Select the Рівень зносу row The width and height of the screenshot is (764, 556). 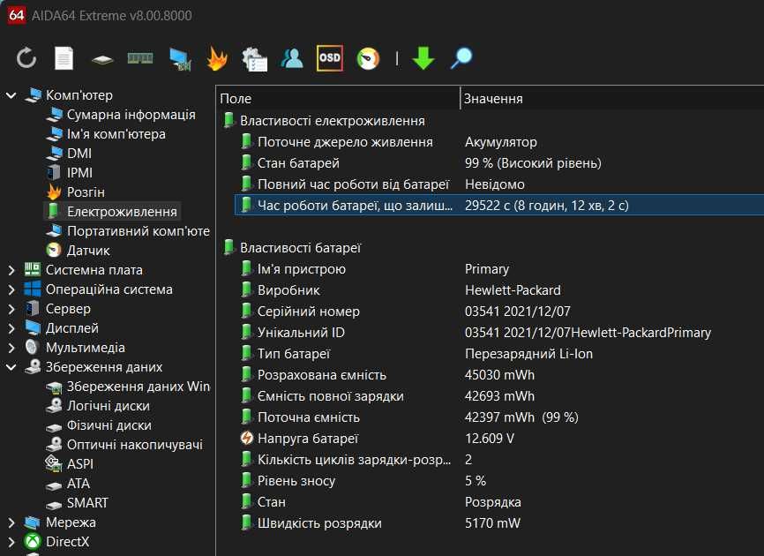coord(296,481)
